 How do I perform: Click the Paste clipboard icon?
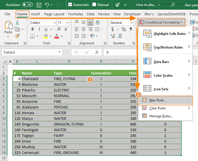(x=8, y=25)
